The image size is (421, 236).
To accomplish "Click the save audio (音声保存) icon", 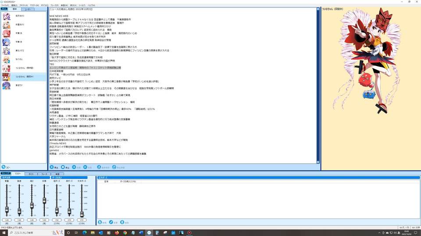I will [99, 167].
